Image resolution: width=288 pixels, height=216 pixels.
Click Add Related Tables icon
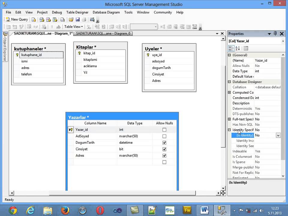tap(21, 27)
